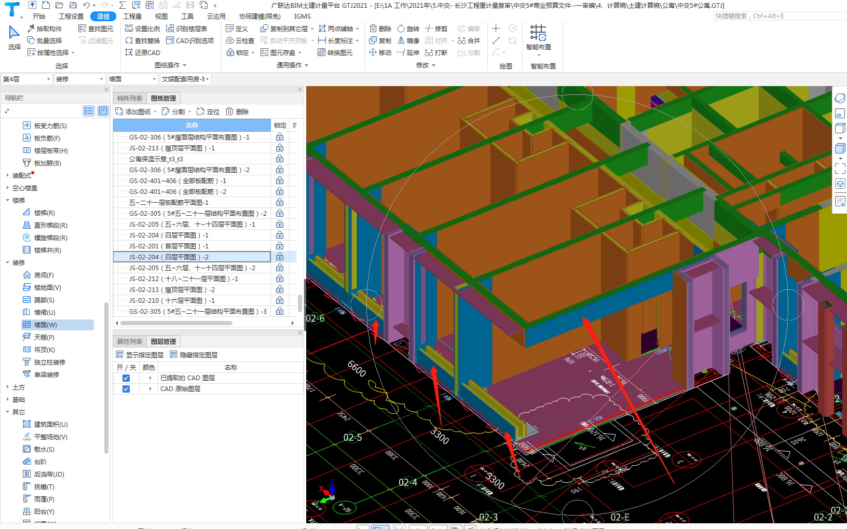Toggle lock for JS-02-212 row

280,279
